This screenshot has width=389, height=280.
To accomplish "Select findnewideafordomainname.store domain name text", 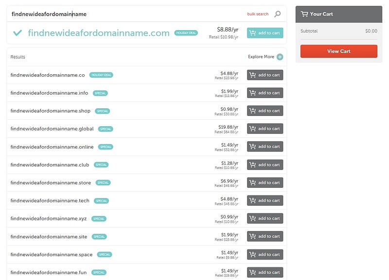I will [51, 183].
